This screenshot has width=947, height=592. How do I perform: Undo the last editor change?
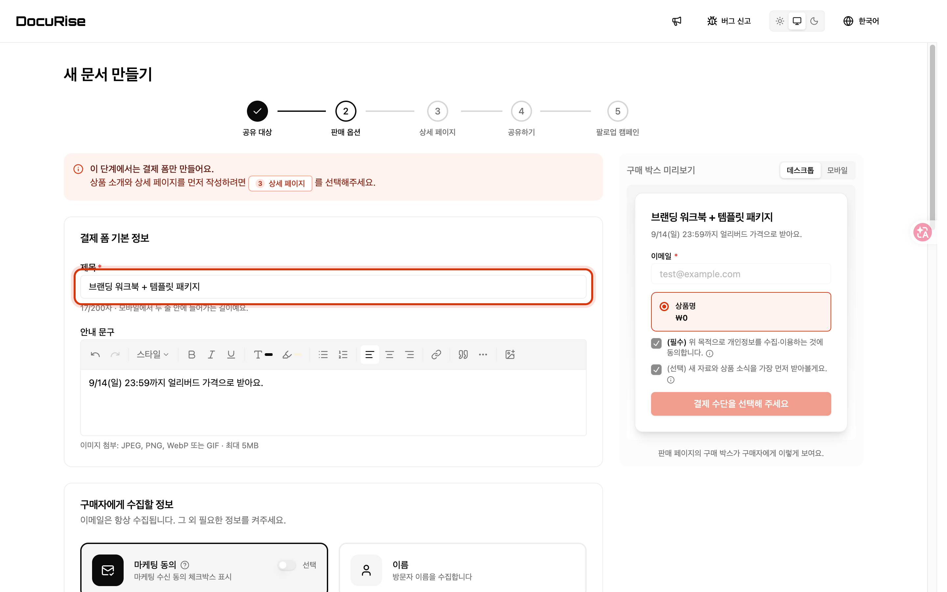[95, 355]
